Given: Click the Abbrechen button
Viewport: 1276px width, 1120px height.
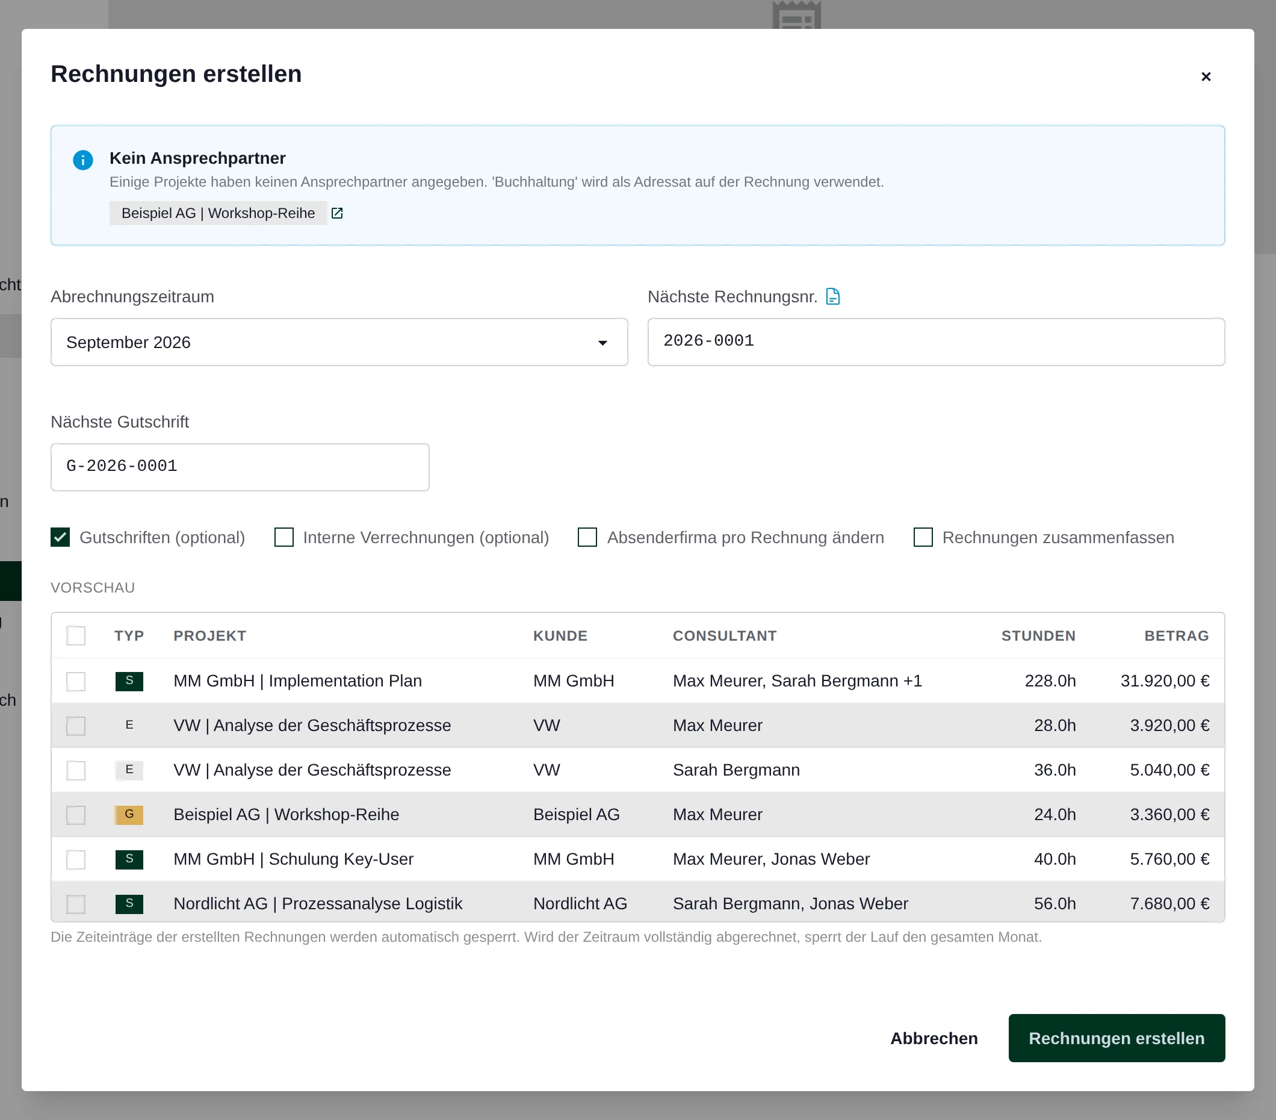Looking at the screenshot, I should click(934, 1038).
